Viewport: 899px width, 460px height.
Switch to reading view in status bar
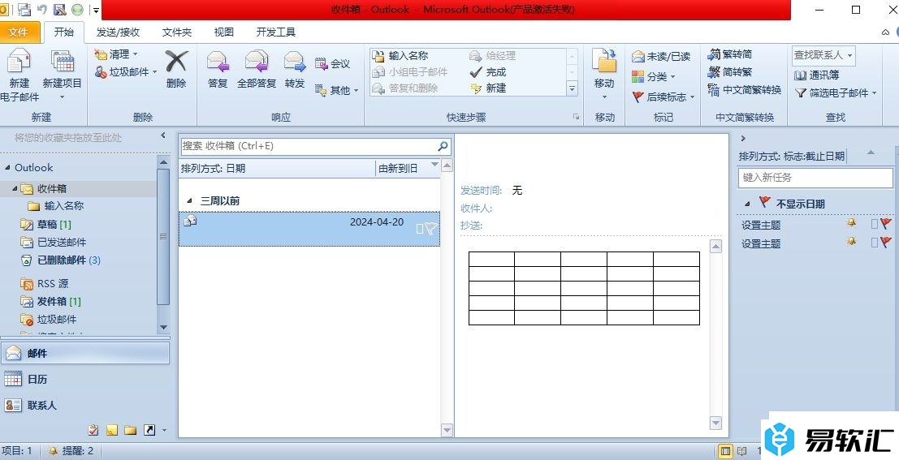[x=742, y=451]
